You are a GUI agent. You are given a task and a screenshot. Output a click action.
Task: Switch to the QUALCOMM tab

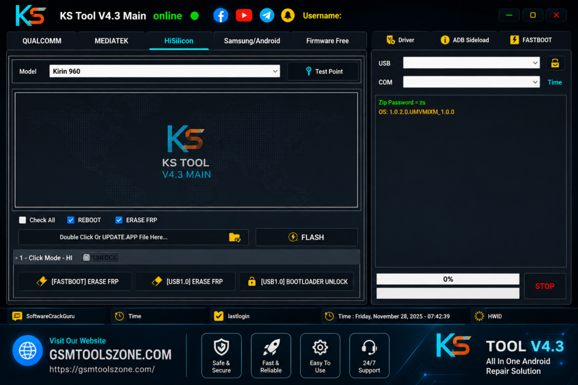click(x=42, y=41)
